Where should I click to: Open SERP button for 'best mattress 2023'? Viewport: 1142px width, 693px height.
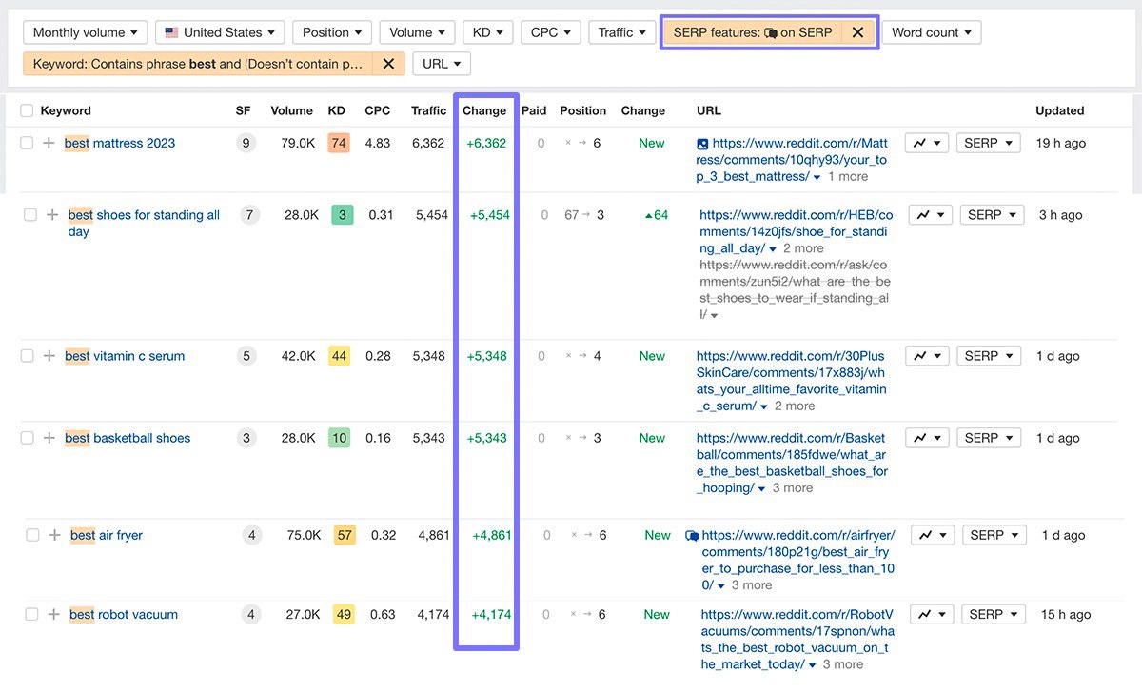pyautogui.click(x=988, y=143)
